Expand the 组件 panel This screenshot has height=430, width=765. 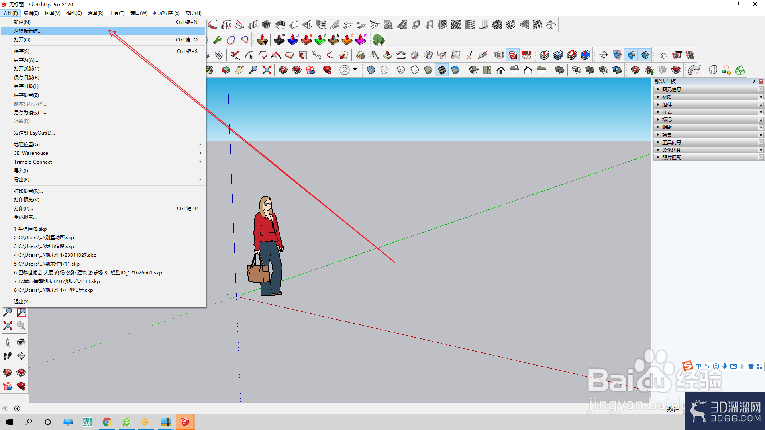tap(667, 105)
